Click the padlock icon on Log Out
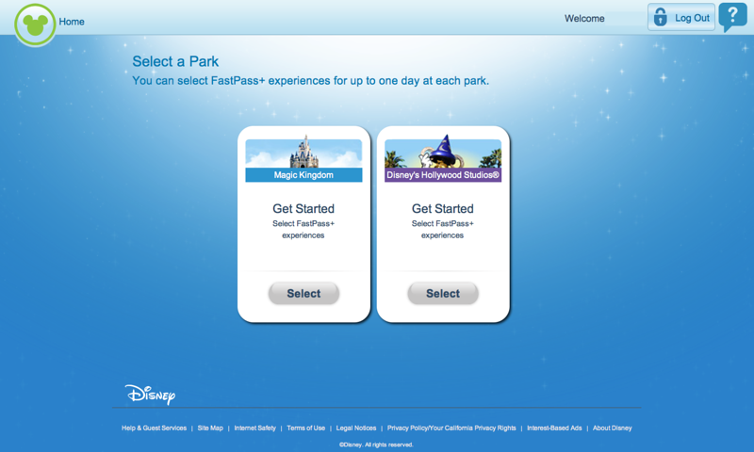This screenshot has width=754, height=452. pyautogui.click(x=661, y=17)
